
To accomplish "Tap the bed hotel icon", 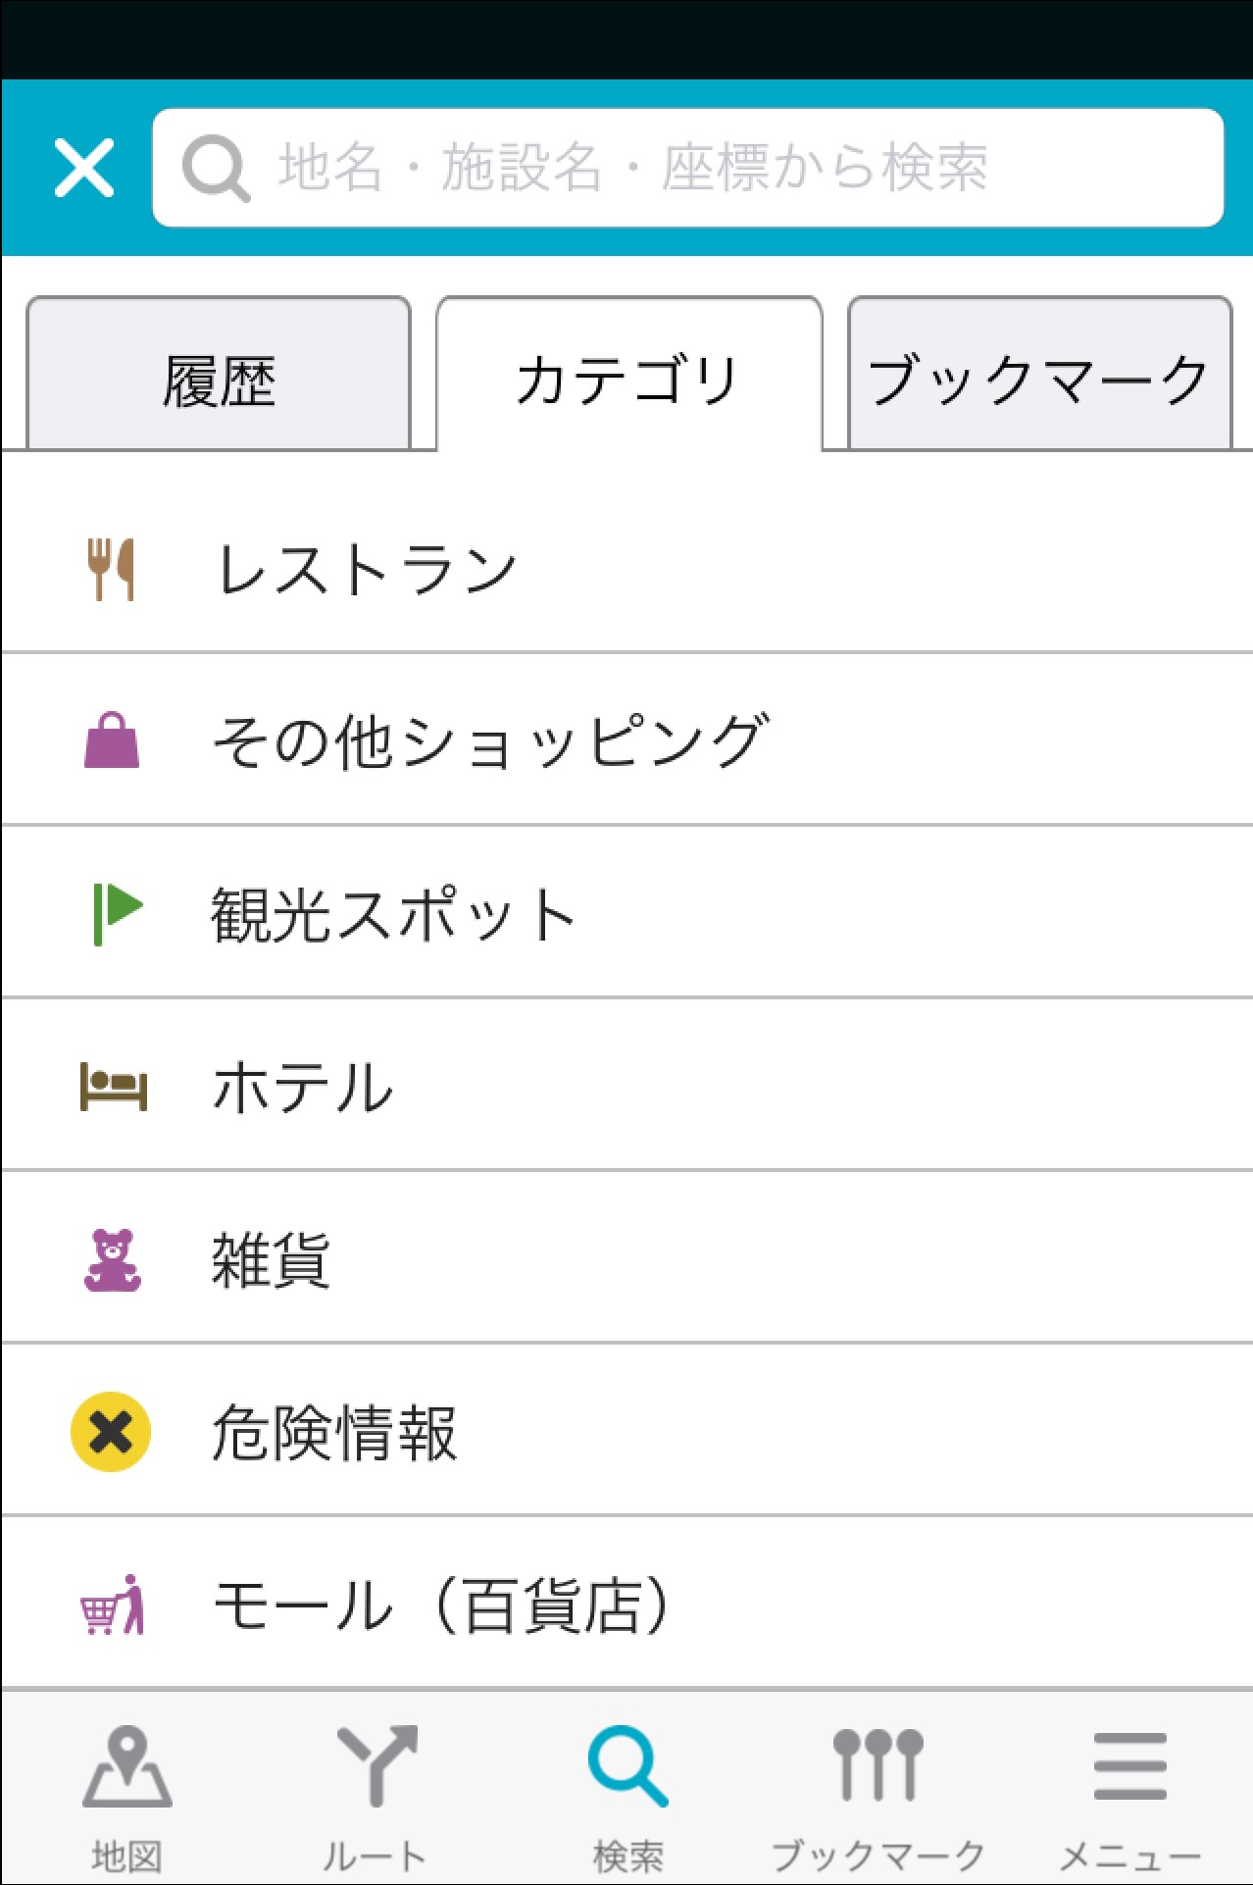I will [113, 1087].
